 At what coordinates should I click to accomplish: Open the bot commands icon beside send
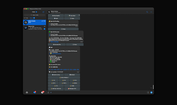coord(148,92)
